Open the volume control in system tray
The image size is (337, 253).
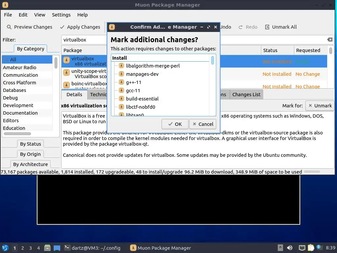point(290,248)
